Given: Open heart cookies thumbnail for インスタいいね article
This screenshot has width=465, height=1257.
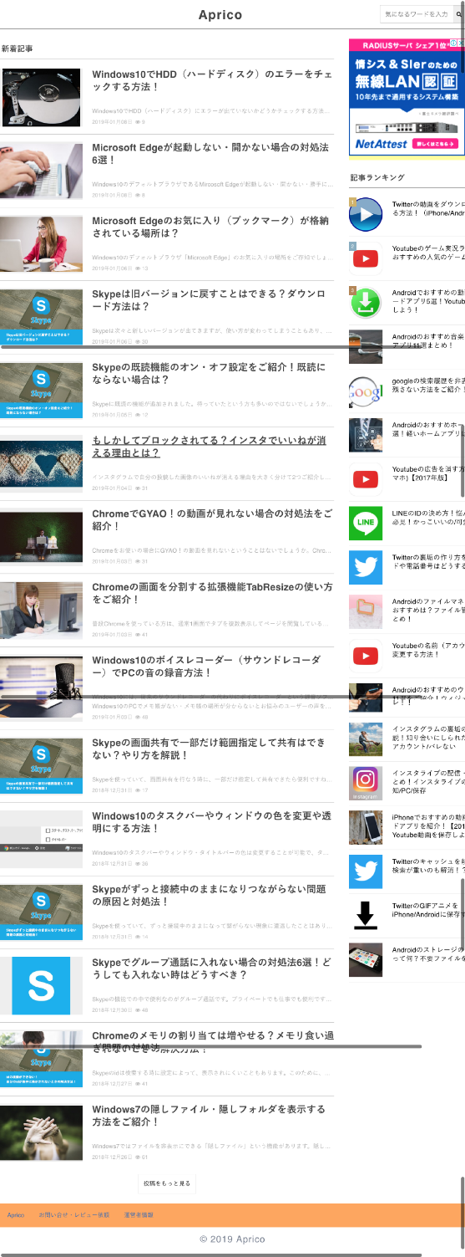Looking at the screenshot, I should point(41,464).
